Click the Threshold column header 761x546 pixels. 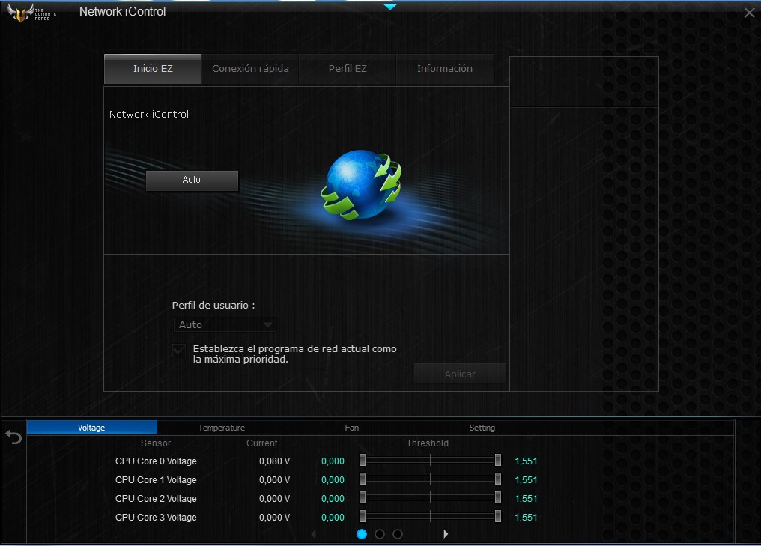pyautogui.click(x=428, y=443)
